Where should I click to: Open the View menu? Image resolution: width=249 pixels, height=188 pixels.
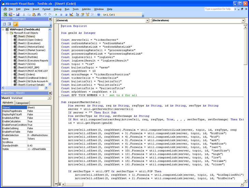[x=27, y=9]
